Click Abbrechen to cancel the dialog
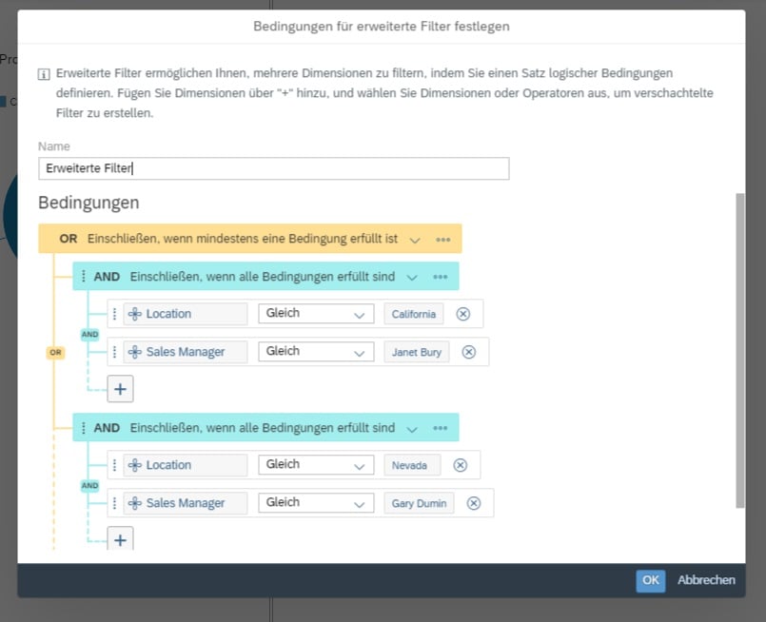The width and height of the screenshot is (766, 622). tap(706, 580)
